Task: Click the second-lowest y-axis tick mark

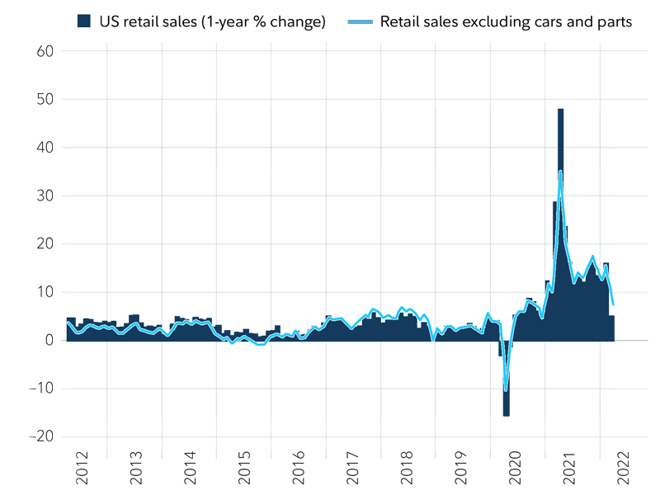Action: [31, 388]
